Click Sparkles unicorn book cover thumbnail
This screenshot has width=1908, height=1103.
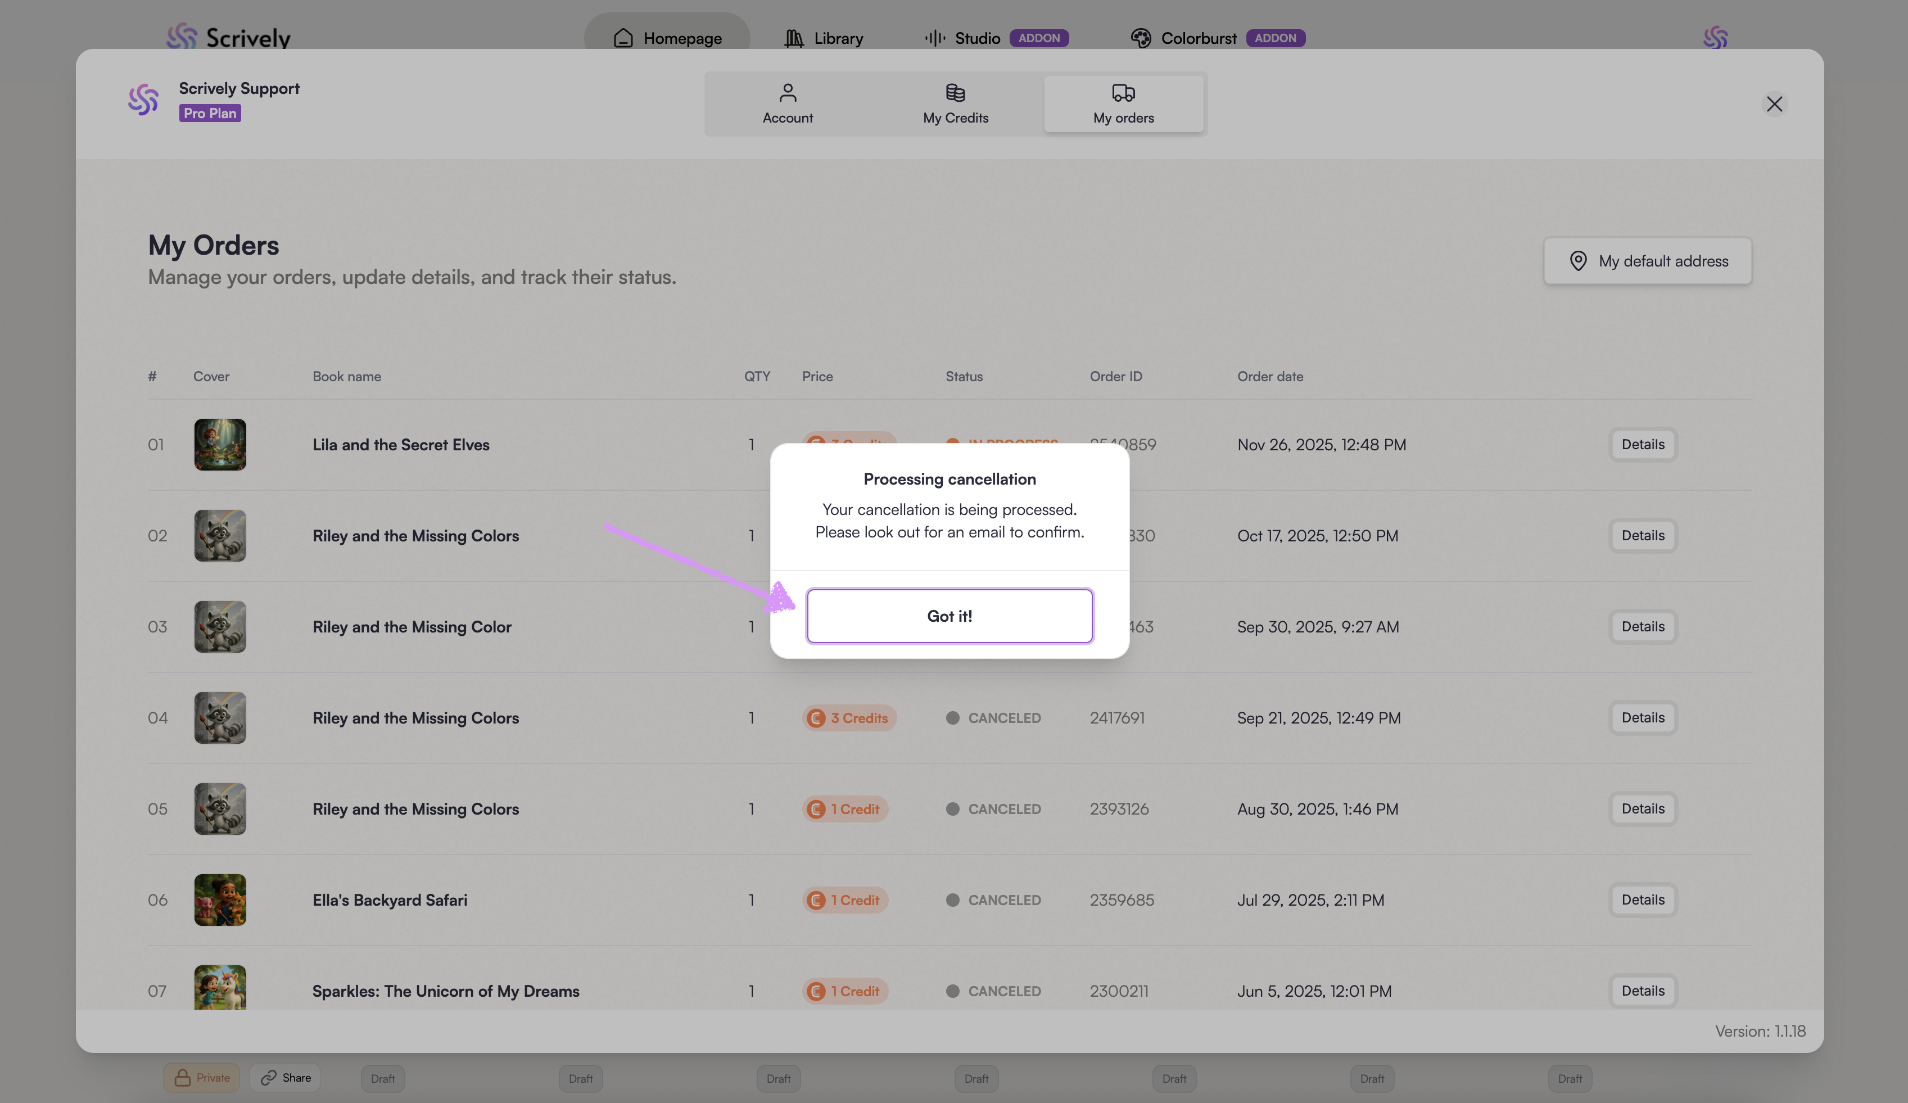pos(220,987)
